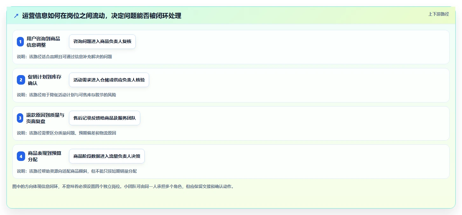Click the 用户咨询到商品信息调整 heading
Viewport: 462px width, 215px height.
point(43,42)
